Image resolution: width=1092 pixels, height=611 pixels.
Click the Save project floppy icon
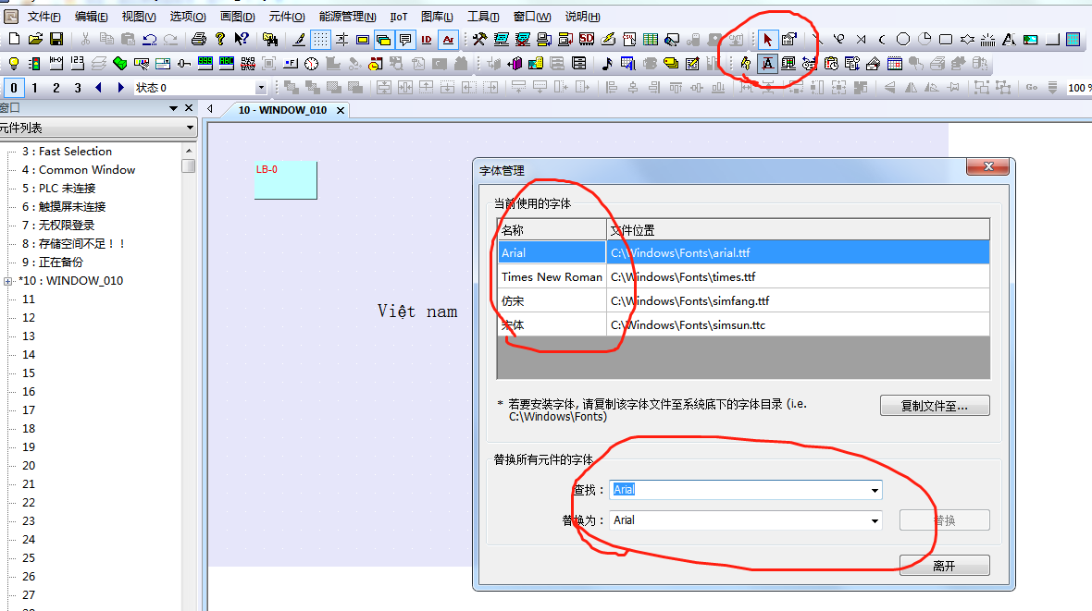click(x=56, y=39)
